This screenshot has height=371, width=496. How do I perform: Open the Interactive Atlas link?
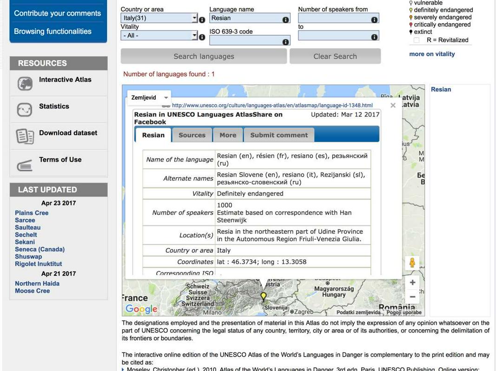click(65, 79)
